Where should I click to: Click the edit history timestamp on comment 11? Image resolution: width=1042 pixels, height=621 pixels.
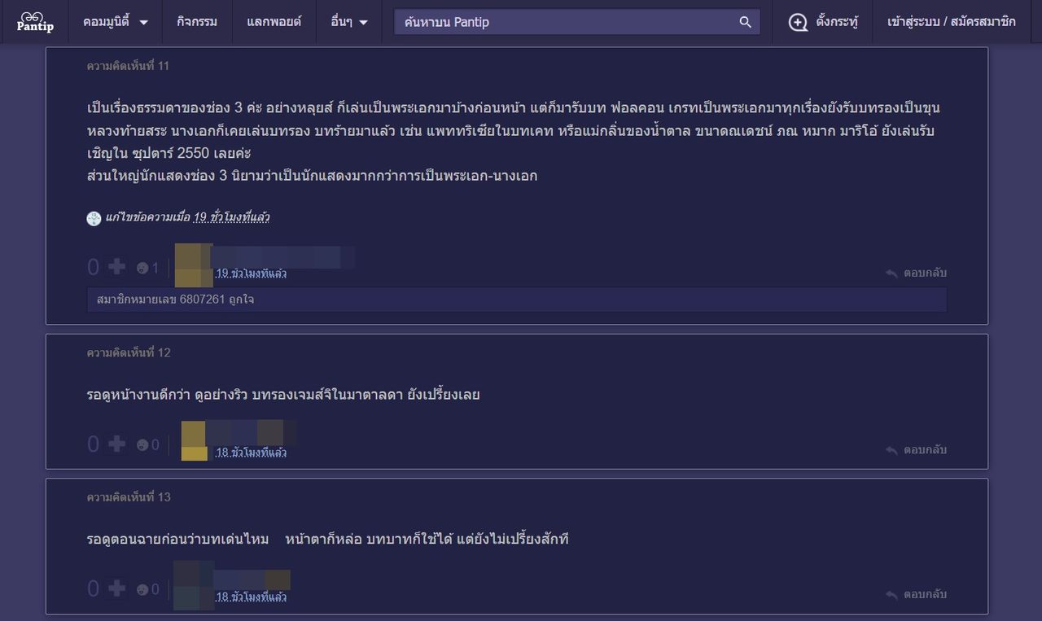click(x=231, y=217)
